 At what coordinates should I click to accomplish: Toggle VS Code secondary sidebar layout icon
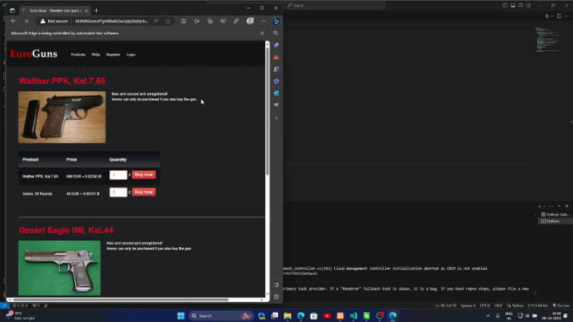pos(521,6)
